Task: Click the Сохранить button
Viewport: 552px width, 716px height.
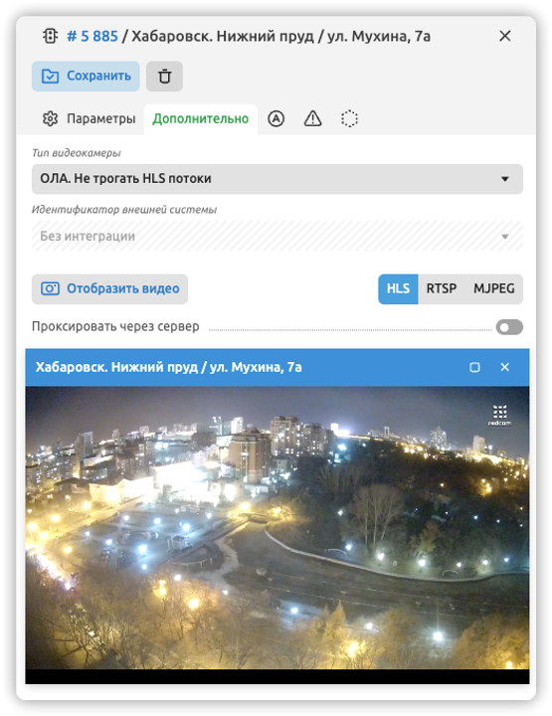Action: (86, 77)
